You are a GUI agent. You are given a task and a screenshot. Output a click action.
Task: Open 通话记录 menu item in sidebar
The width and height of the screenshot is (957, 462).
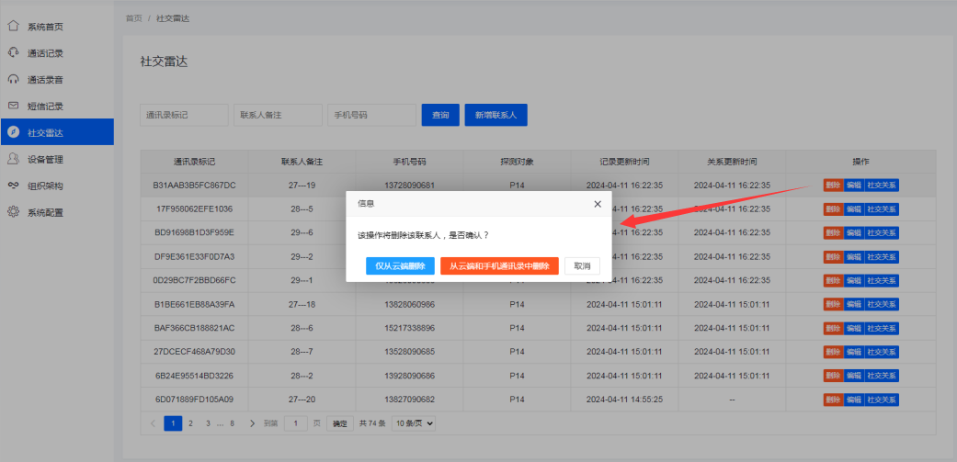pyautogui.click(x=45, y=53)
